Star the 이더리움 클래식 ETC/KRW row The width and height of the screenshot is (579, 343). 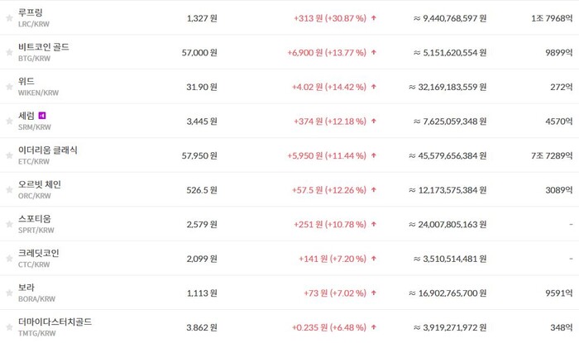pos(9,155)
